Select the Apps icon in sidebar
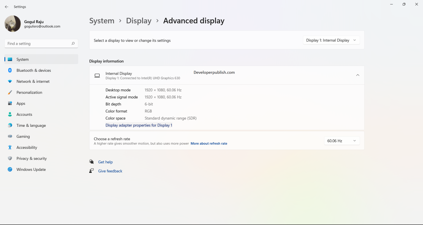 10,103
